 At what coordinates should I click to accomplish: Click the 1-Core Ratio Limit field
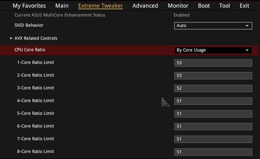[x=213, y=63]
